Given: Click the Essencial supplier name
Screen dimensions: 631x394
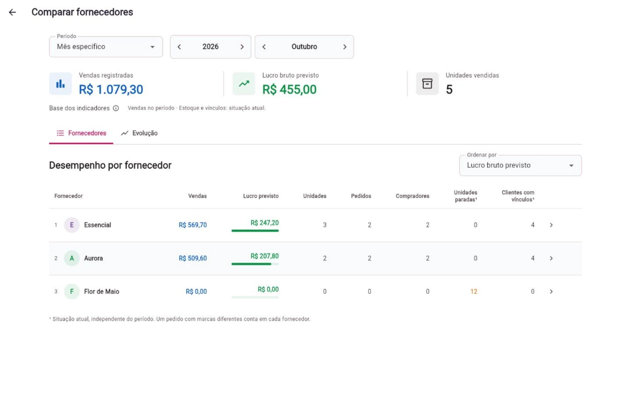Looking at the screenshot, I should [98, 225].
